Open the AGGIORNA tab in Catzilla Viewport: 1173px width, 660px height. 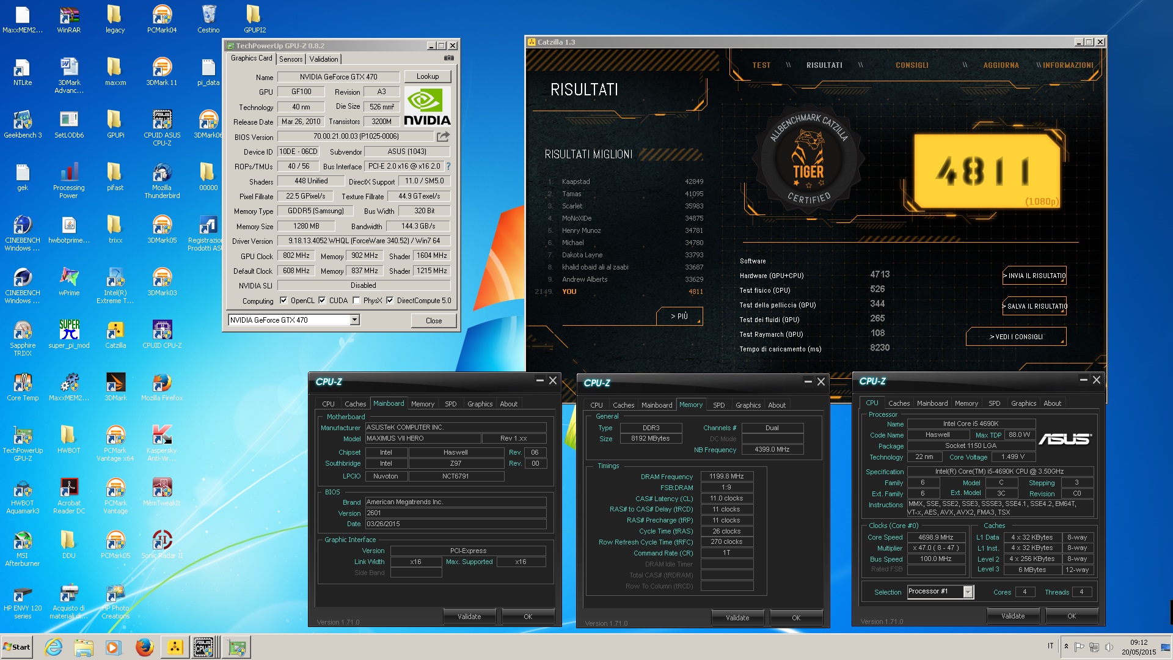click(1001, 65)
